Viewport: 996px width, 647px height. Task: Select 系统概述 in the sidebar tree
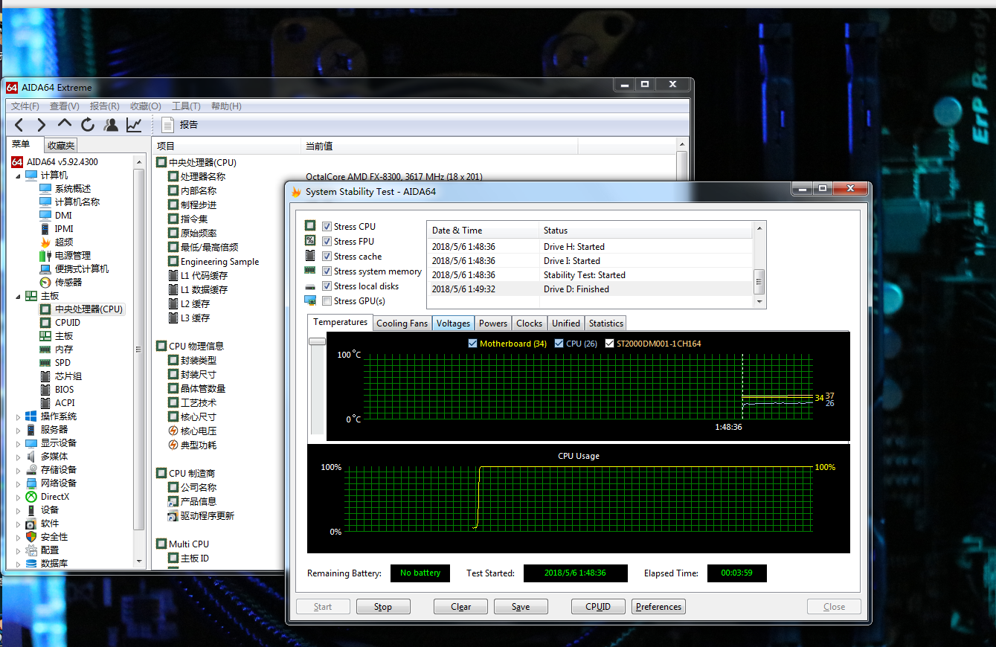(73, 189)
